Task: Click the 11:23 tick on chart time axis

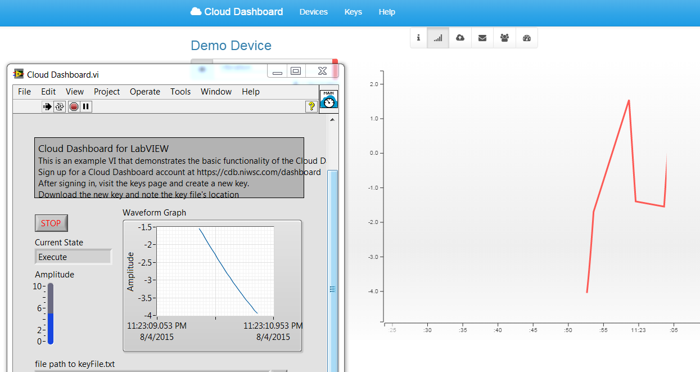Action: (x=638, y=330)
